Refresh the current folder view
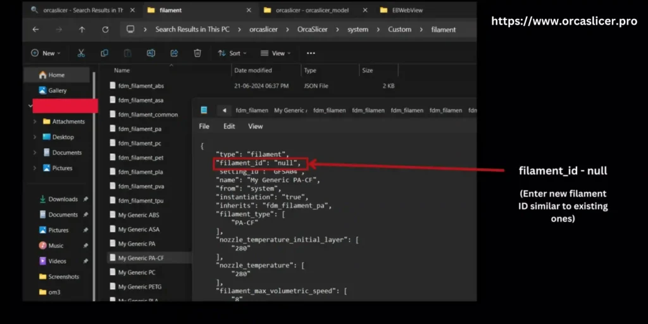 (x=106, y=29)
